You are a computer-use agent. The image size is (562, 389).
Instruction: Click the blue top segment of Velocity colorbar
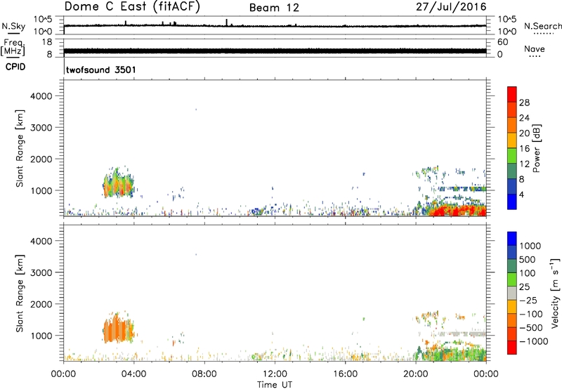[512, 239]
